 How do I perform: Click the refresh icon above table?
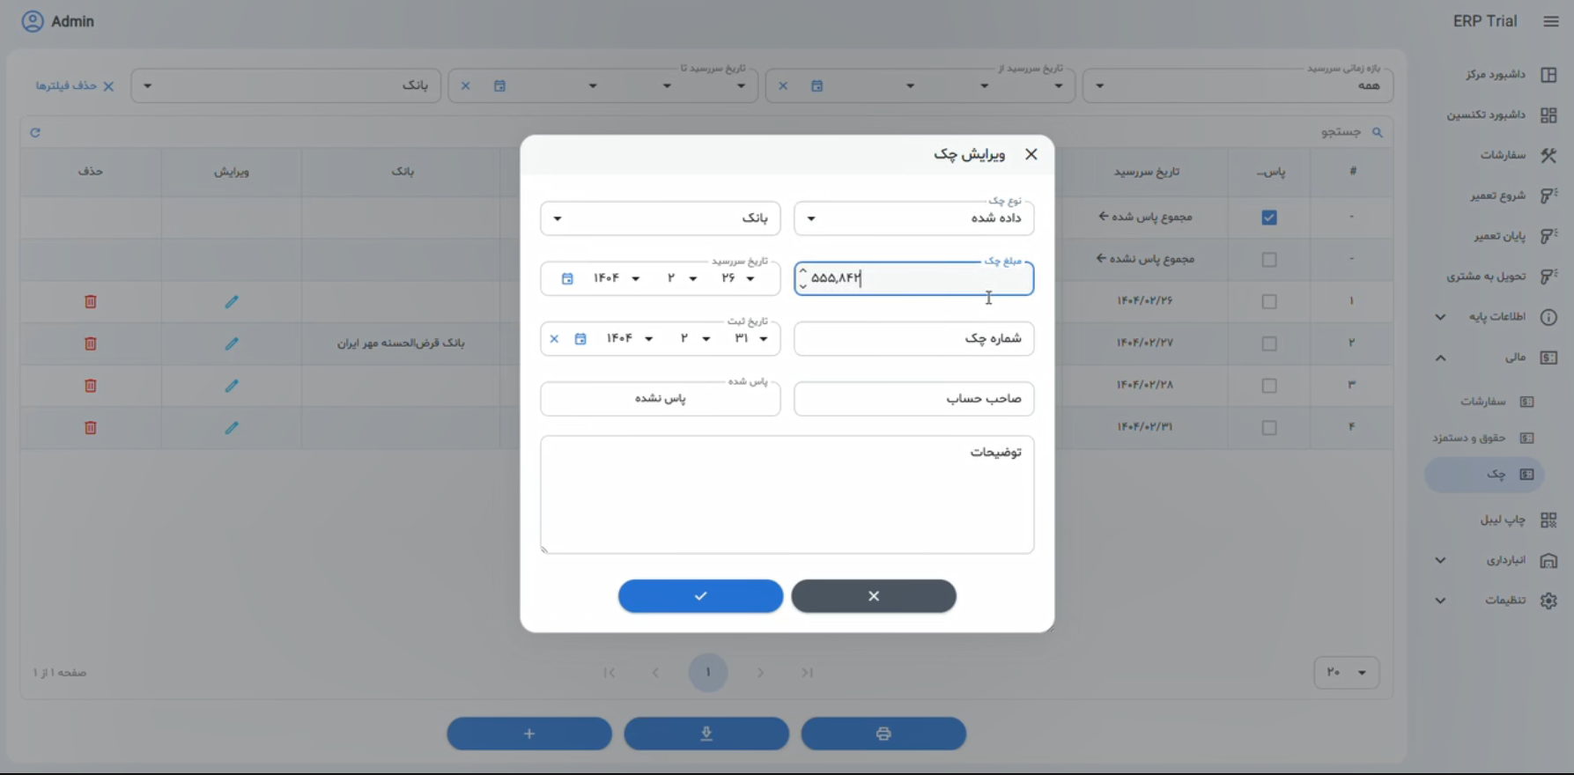[35, 133]
